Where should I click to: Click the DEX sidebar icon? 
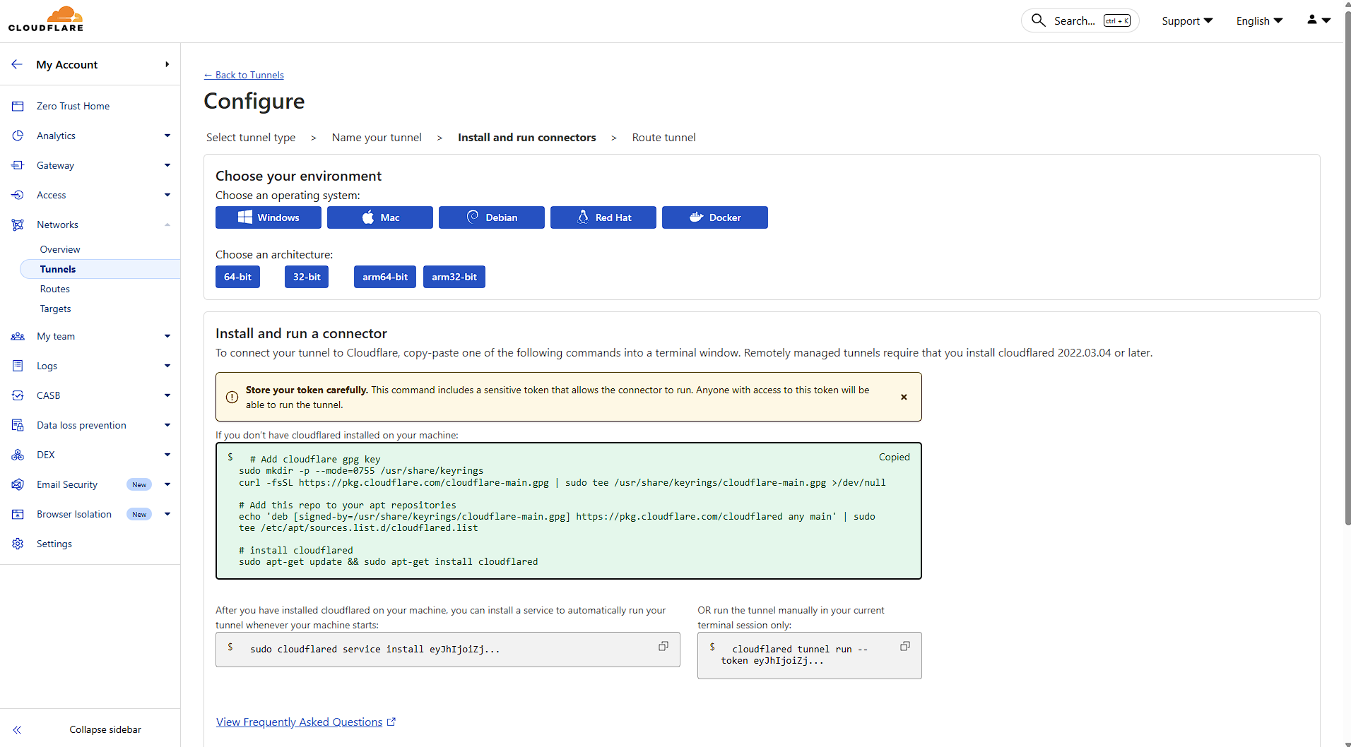click(18, 455)
